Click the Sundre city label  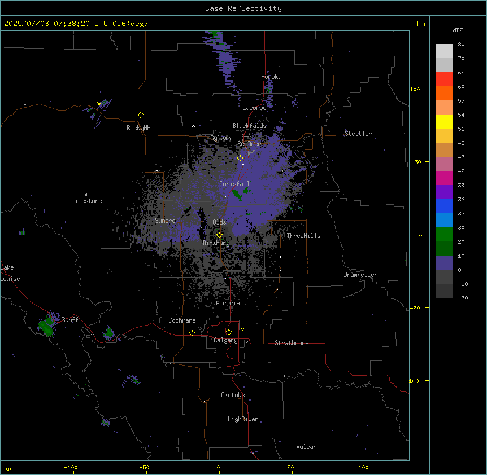165,221
